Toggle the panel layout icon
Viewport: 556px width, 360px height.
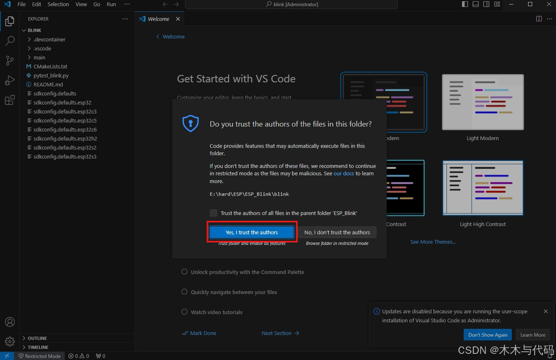[x=476, y=4]
